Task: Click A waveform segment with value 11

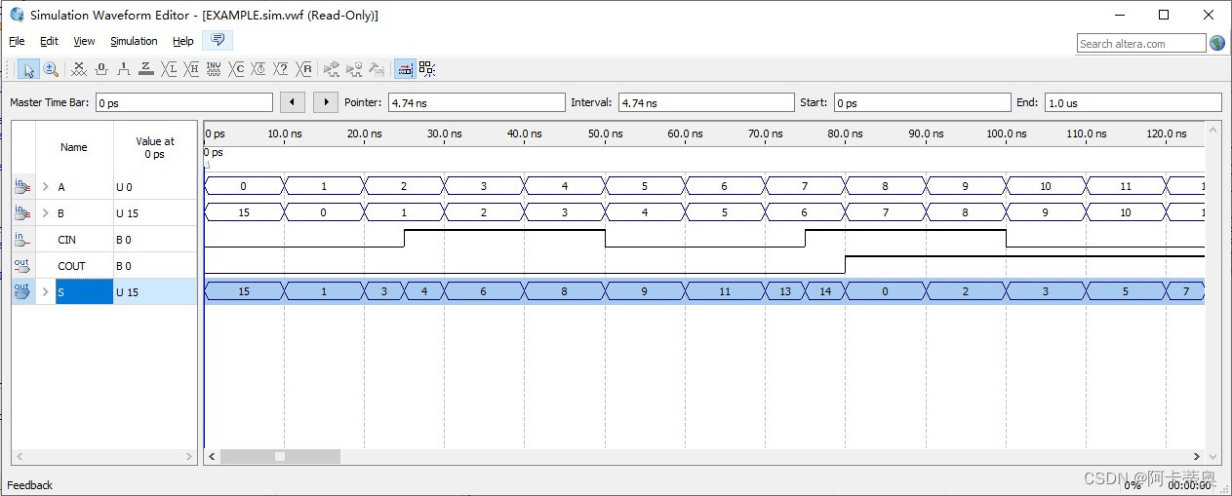Action: (1126, 186)
